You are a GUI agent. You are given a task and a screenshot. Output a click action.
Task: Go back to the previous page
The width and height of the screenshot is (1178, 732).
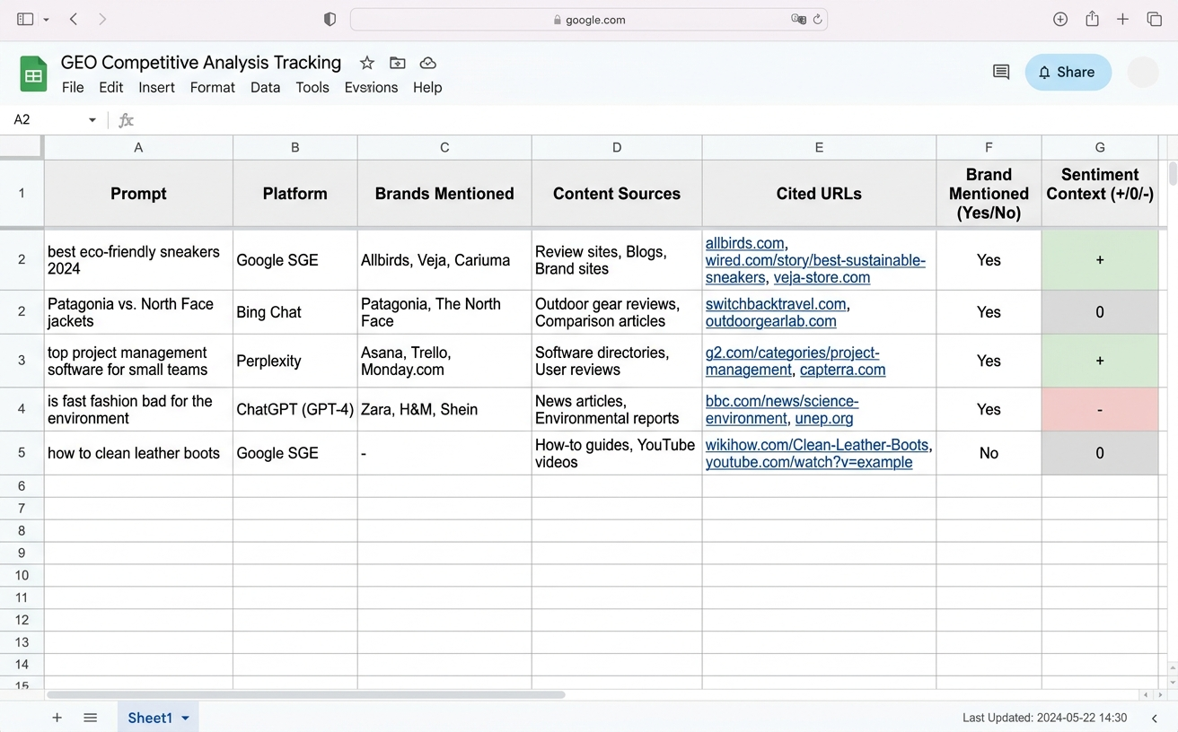tap(74, 19)
